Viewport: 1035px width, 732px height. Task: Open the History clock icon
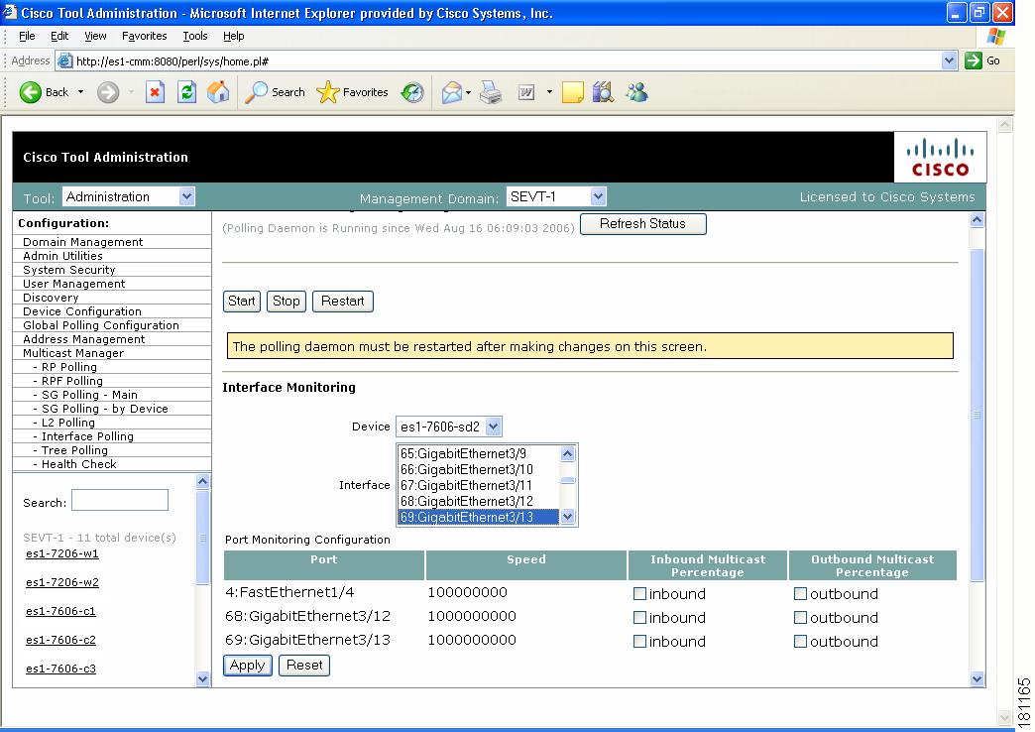412,92
